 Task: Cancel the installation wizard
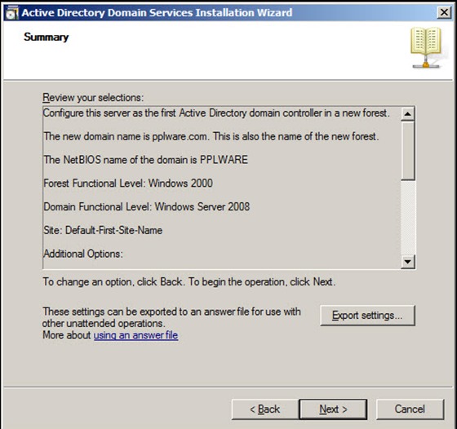[x=410, y=409]
